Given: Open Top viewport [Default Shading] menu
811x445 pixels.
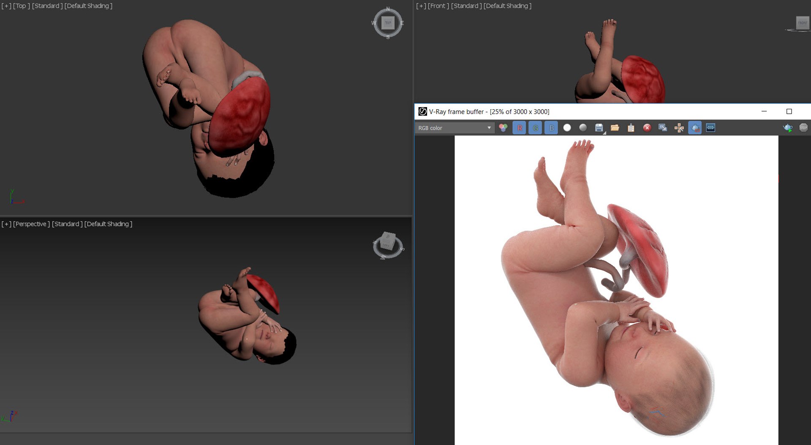Looking at the screenshot, I should (x=88, y=6).
